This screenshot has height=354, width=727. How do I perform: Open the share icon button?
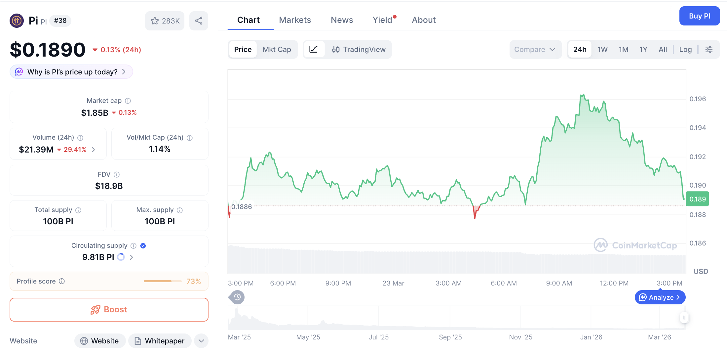coord(199,21)
